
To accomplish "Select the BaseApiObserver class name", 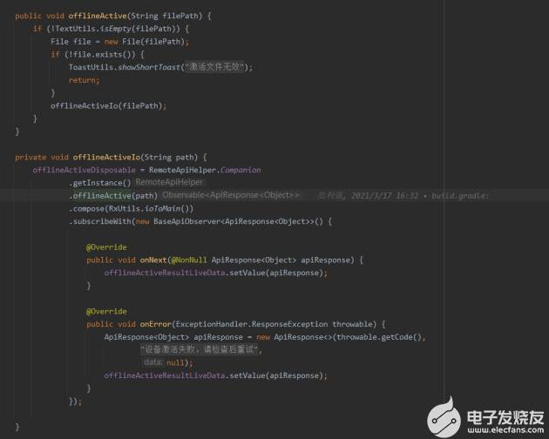I will (186, 221).
